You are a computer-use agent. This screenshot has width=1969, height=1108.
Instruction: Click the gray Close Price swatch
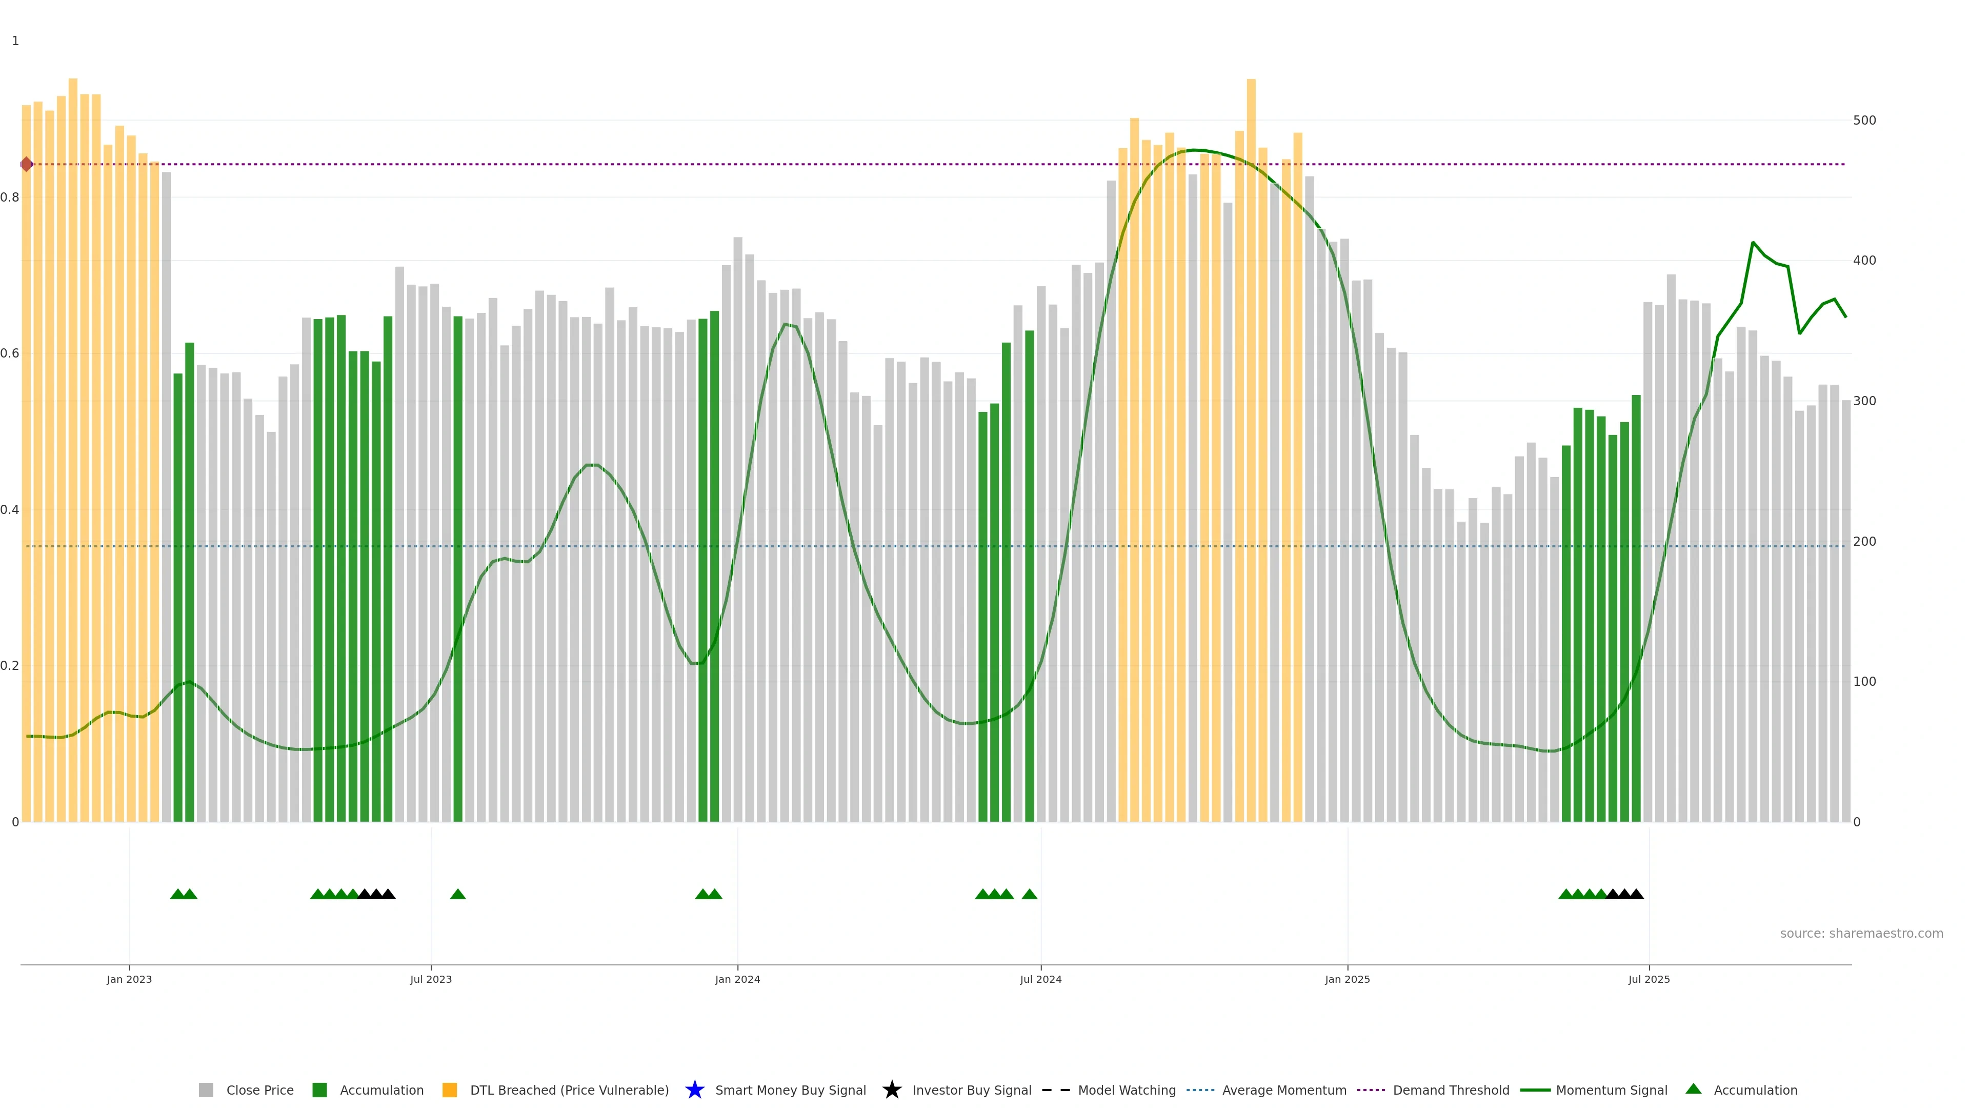coord(206,1090)
